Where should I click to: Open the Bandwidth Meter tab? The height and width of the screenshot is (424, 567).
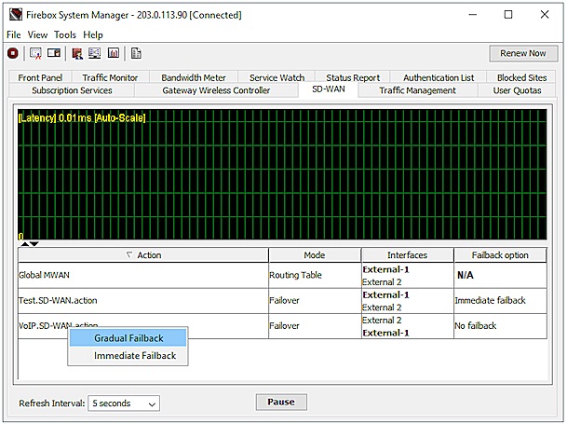194,77
